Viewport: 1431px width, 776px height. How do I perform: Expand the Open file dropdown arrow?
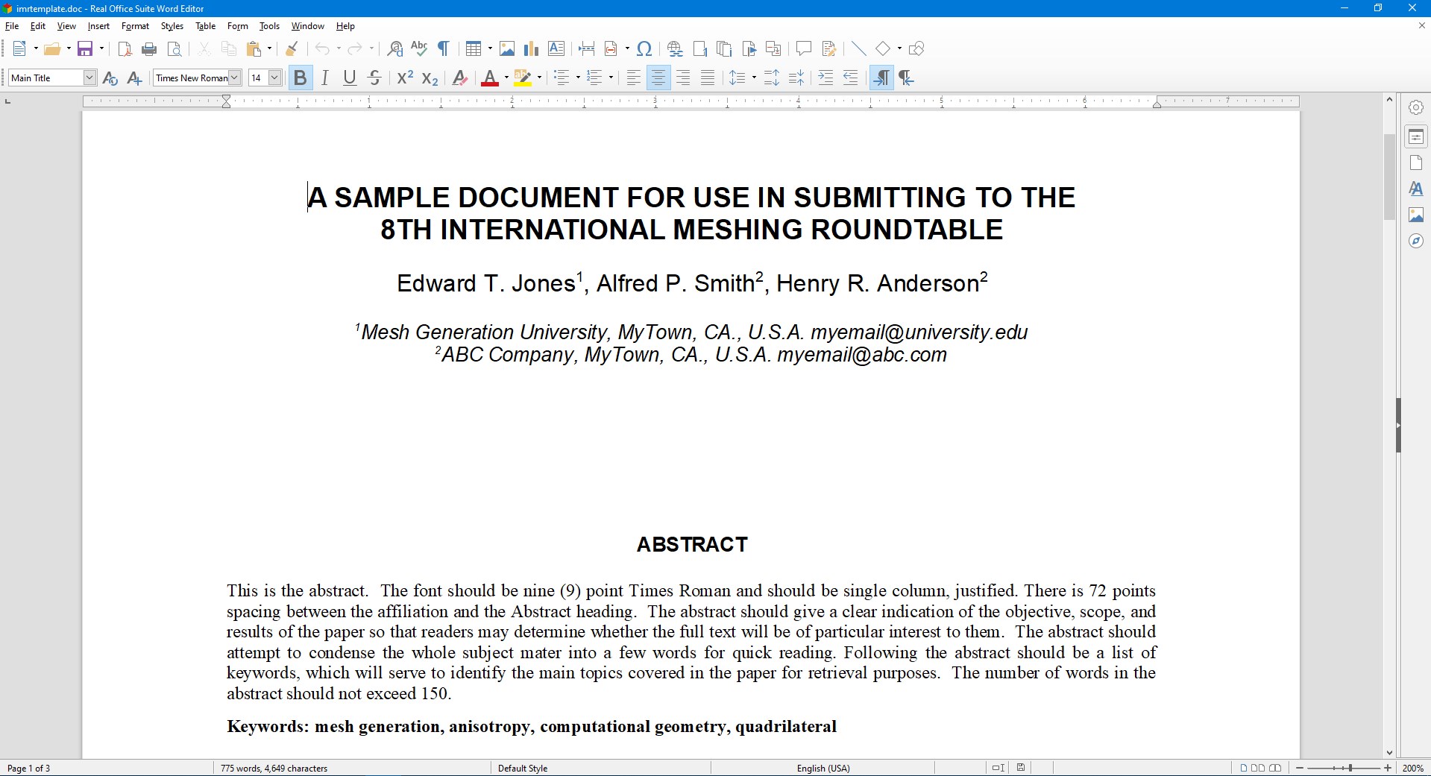[69, 49]
